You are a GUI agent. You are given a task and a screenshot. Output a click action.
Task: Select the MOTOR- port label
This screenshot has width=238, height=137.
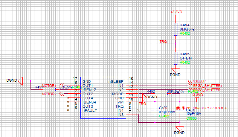pos(49,94)
